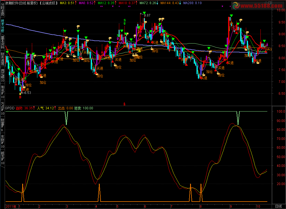Viewport: 286px width, 209px height.
Task: Click the split-window icon at chart top-right
Action: click(270, 2)
